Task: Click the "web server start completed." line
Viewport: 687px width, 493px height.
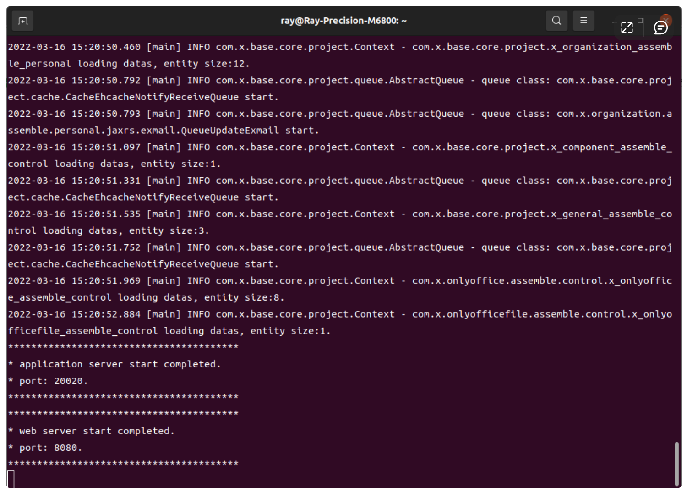Action: click(97, 431)
